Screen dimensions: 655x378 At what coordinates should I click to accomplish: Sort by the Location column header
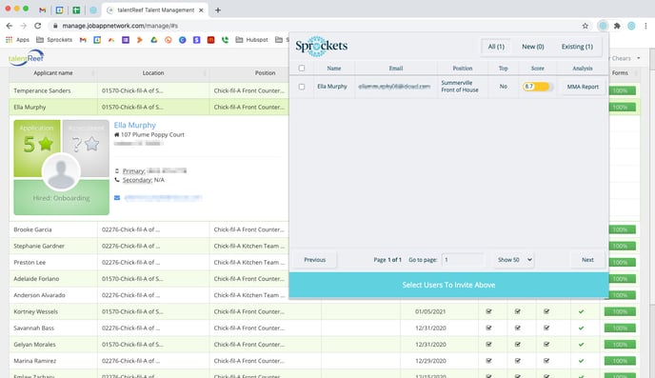[153, 73]
